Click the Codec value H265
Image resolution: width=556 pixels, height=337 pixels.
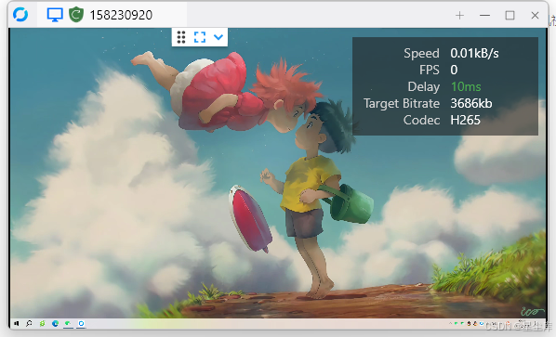(x=465, y=121)
